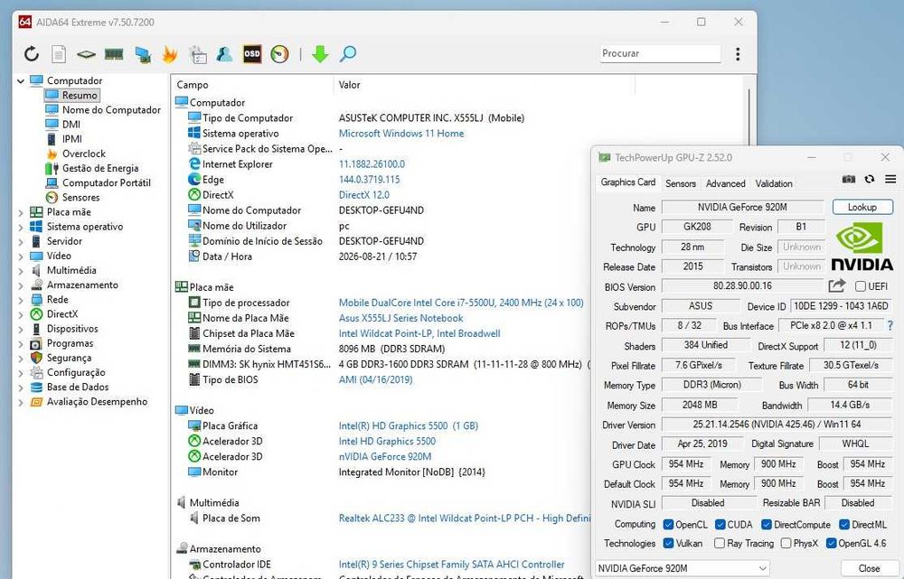Image resolution: width=904 pixels, height=579 pixels.
Task: Expand the Rede tree node
Action: click(x=21, y=300)
